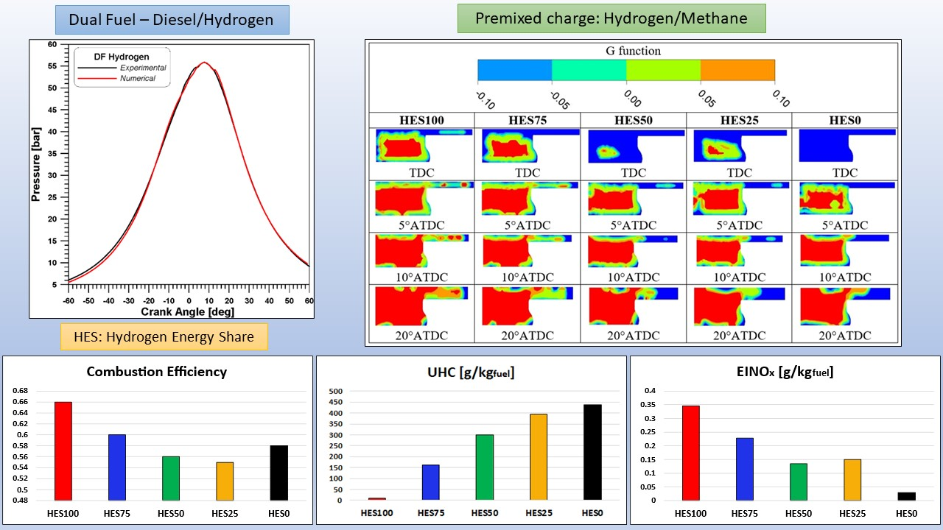
Task: Click the HES100 axis label under the UHC chart
Action: (376, 513)
